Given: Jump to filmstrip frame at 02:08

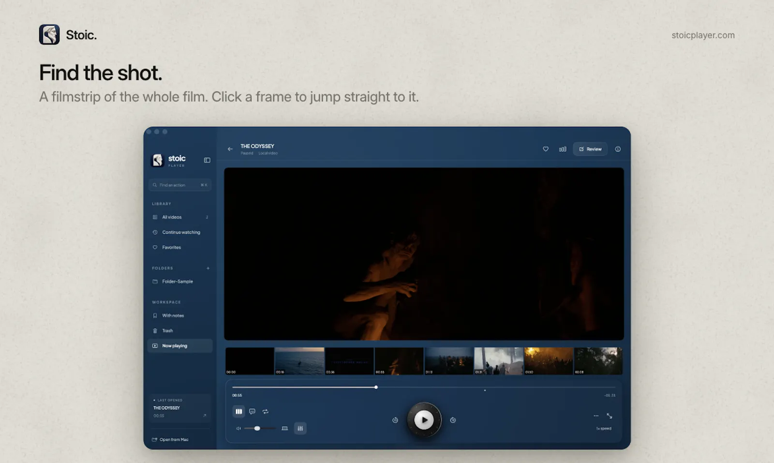Looking at the screenshot, I should pos(598,361).
